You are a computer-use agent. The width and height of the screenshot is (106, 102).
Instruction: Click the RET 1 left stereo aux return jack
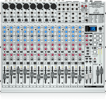[x=59, y=5]
